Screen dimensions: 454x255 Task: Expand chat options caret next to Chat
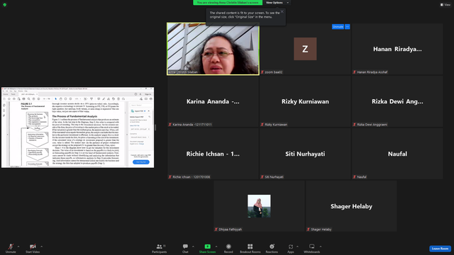pos(193,246)
